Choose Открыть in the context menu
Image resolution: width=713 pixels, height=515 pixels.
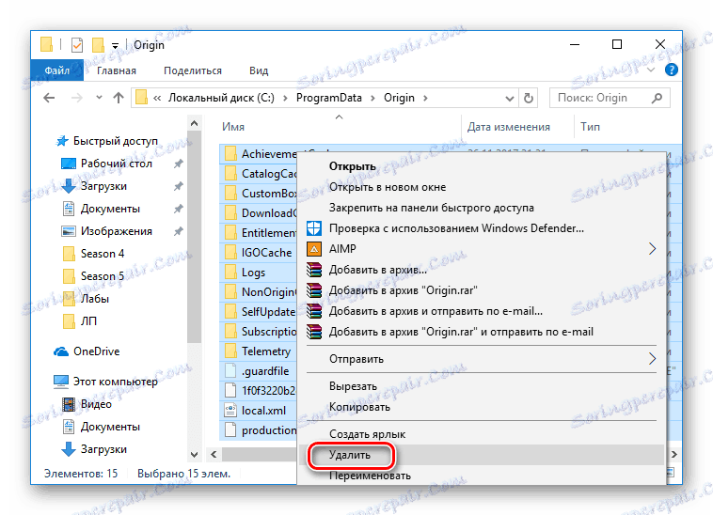(482, 166)
